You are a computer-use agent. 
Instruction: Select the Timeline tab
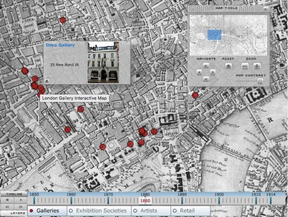(x=14, y=194)
